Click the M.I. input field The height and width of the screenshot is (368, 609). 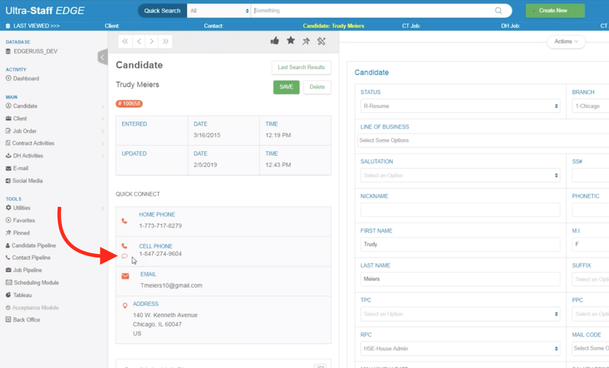click(x=590, y=244)
